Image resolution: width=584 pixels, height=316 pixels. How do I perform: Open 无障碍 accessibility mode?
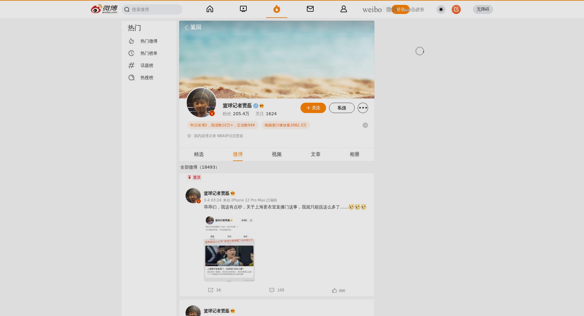tap(483, 9)
